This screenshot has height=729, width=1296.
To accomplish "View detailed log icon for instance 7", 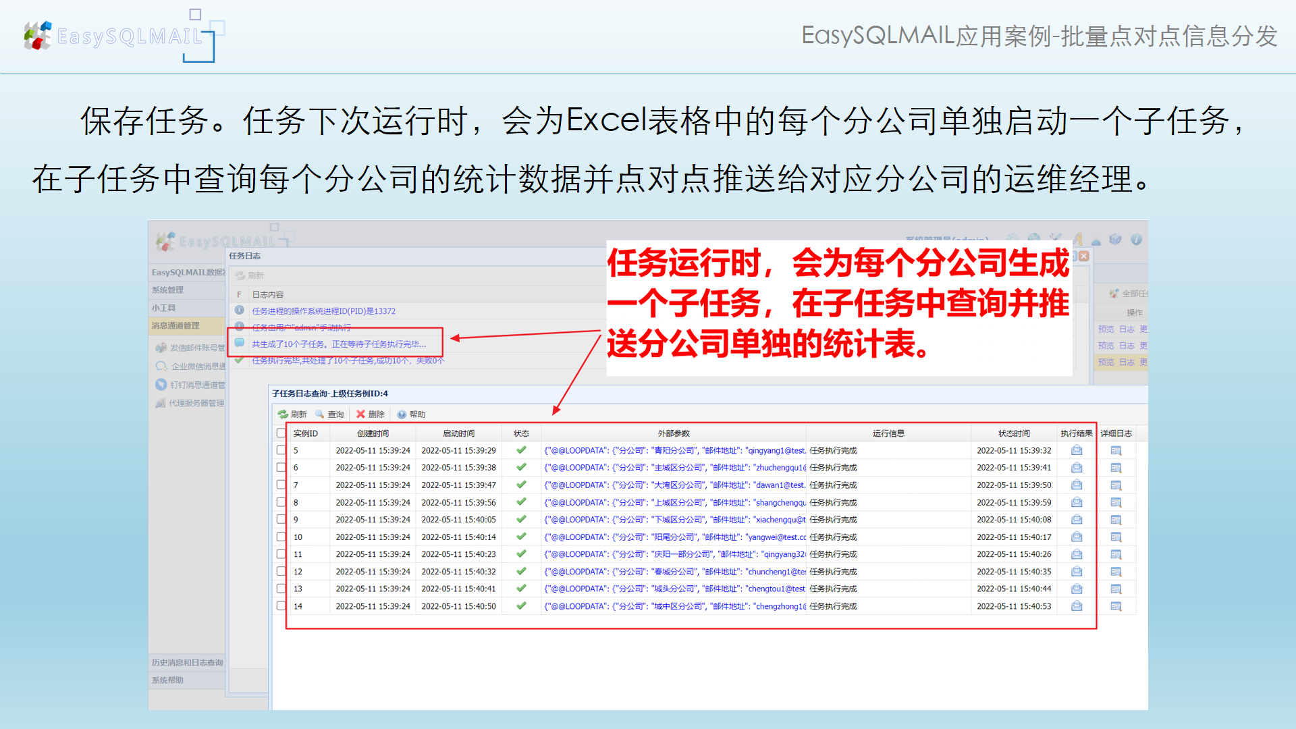I will 1116,485.
